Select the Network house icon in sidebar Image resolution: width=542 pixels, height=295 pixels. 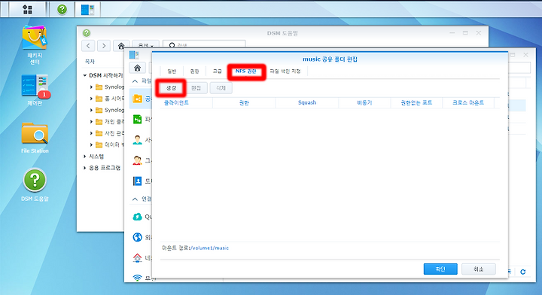pos(138,257)
